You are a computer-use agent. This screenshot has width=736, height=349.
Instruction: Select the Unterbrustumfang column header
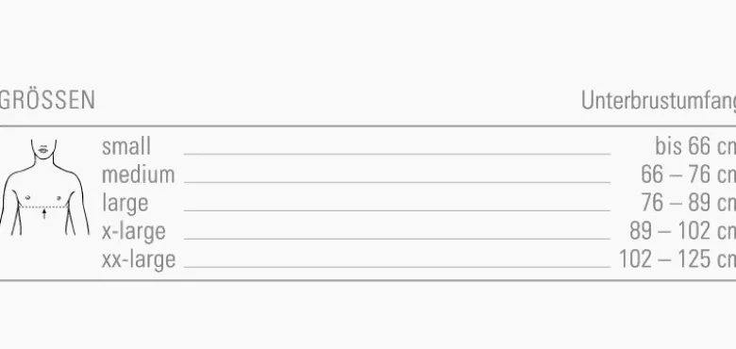coord(659,100)
